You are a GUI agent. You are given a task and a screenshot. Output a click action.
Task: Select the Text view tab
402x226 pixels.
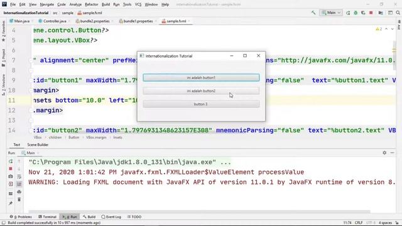[17, 145]
